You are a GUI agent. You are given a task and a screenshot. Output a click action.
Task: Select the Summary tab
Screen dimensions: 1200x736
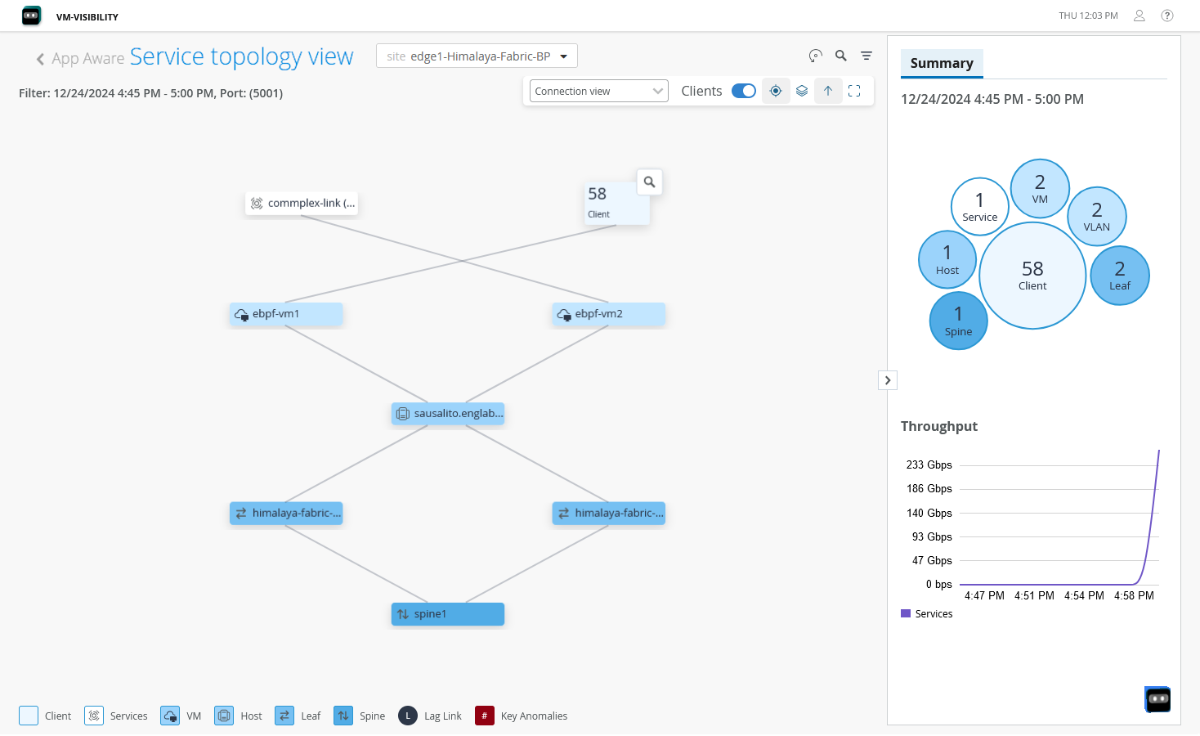pyautogui.click(x=942, y=63)
